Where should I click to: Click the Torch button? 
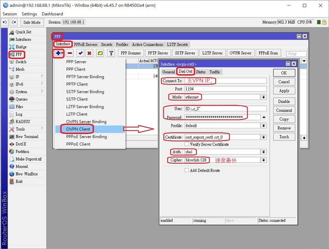(x=284, y=137)
